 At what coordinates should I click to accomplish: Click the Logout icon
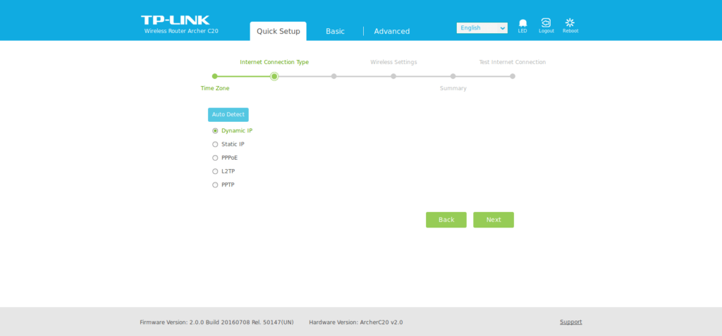pyautogui.click(x=546, y=23)
